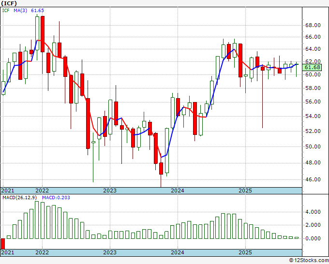Viewport: 329px width, 264px height.
Task: Click the 46.00 price axis label
Action: (x=313, y=179)
